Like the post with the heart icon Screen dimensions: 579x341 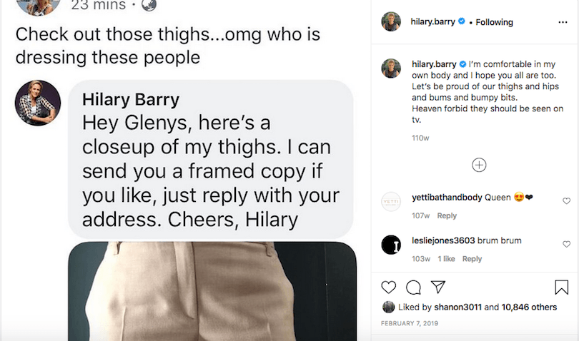389,287
